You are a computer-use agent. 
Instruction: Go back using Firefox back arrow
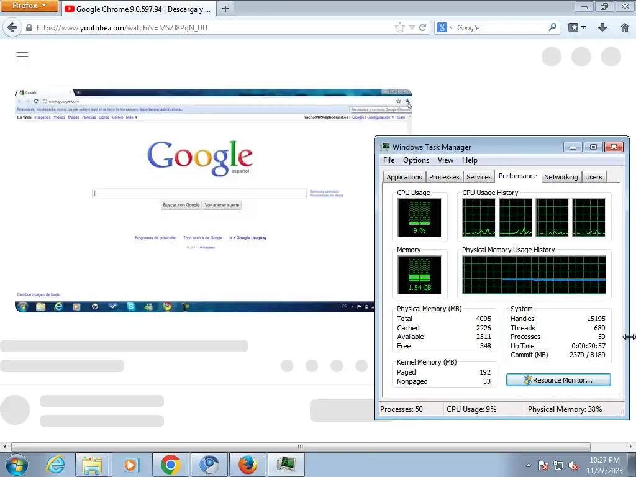tap(12, 27)
